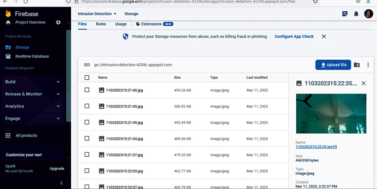The width and height of the screenshot is (377, 189).
Task: Select checkbox for 1103202315:21:54.jpg
Action: coord(87,138)
